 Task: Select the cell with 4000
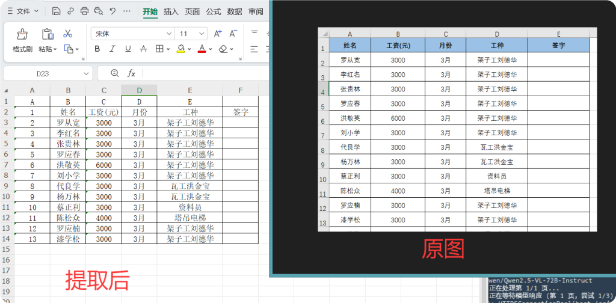(103, 218)
